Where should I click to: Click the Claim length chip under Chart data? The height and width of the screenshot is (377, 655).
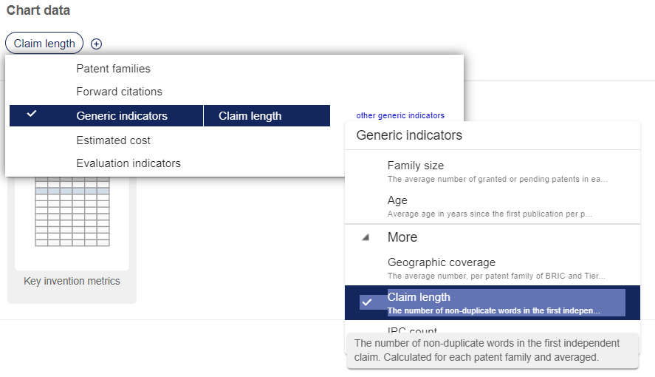click(x=44, y=44)
